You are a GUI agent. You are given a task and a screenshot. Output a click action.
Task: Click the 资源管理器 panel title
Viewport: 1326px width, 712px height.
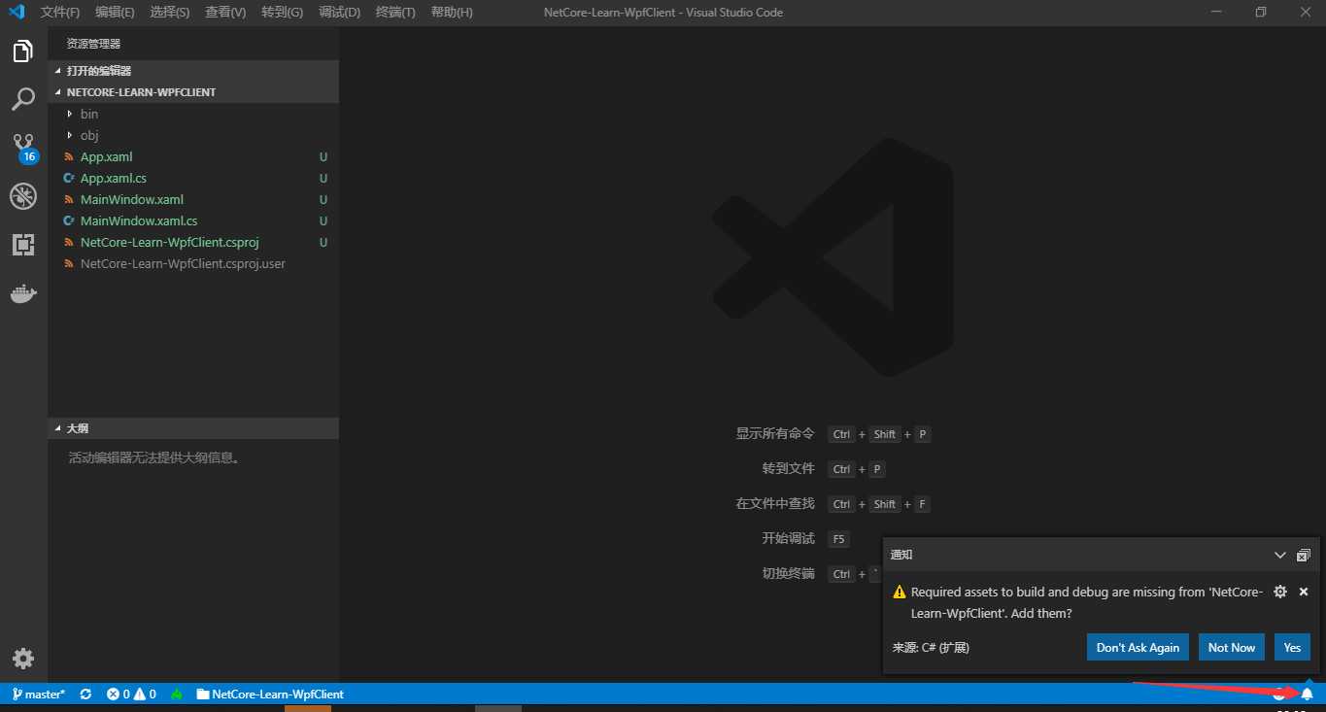[93, 44]
